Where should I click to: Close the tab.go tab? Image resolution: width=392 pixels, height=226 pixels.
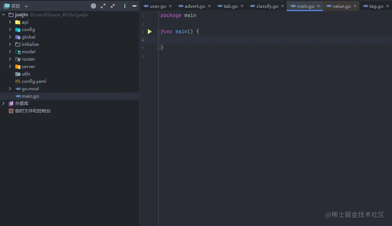(x=242, y=6)
